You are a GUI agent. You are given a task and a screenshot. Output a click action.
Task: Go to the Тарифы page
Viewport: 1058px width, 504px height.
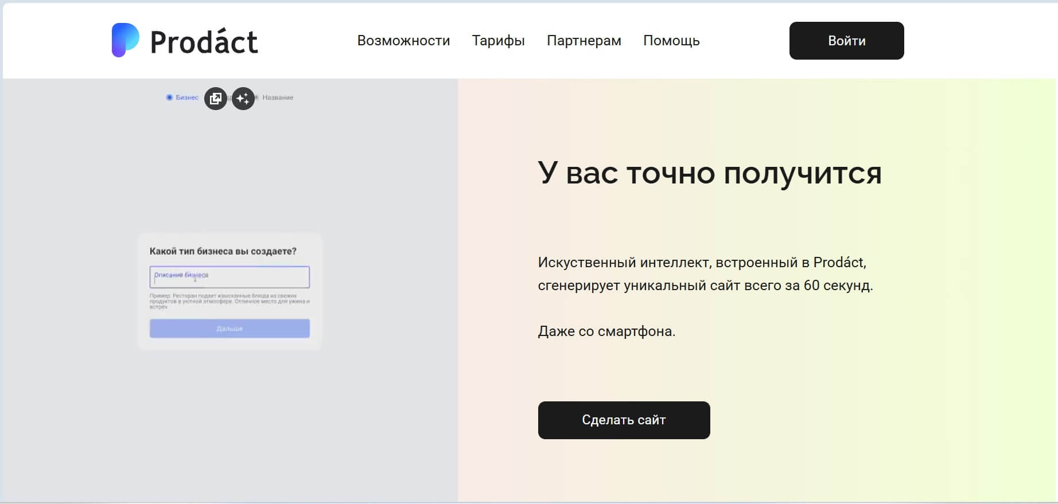(498, 41)
